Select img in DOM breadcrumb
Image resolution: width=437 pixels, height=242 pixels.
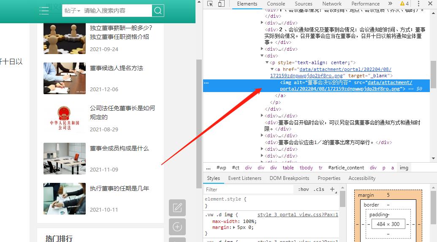404,168
